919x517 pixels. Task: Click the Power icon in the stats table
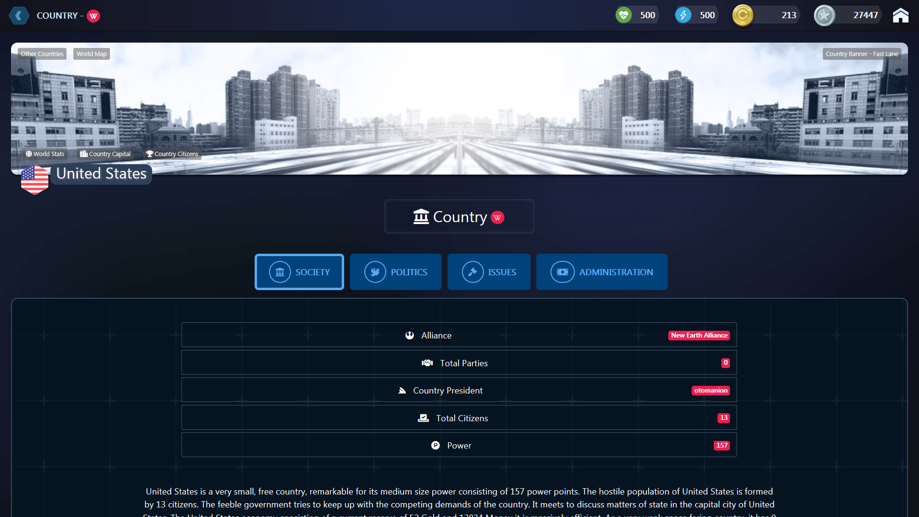(x=436, y=445)
